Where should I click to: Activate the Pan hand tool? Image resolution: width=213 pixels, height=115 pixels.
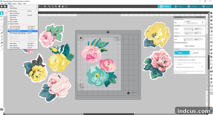point(63,6)
